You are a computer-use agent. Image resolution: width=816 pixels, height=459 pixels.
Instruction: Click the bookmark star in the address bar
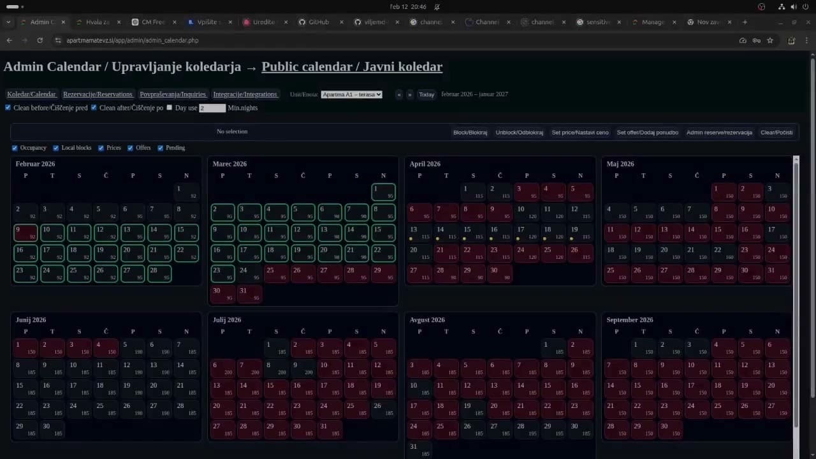coord(770,40)
